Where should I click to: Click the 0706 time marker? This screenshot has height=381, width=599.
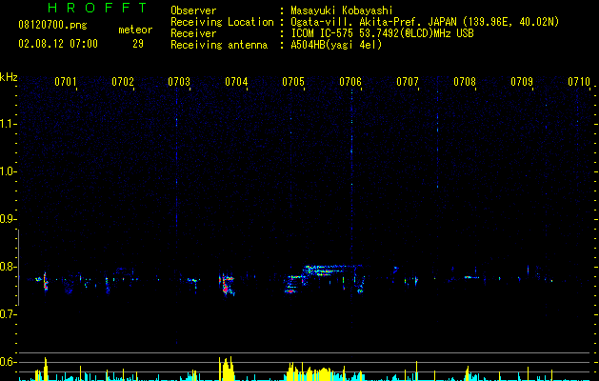pos(350,82)
